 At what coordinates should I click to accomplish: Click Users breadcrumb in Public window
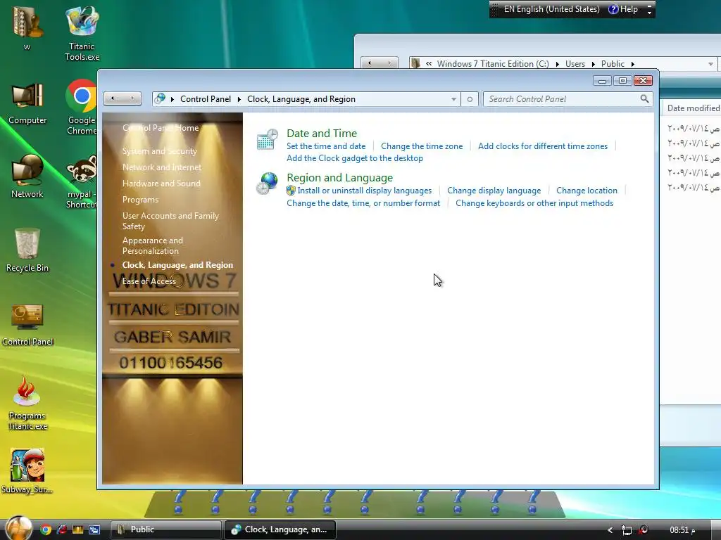(x=575, y=64)
